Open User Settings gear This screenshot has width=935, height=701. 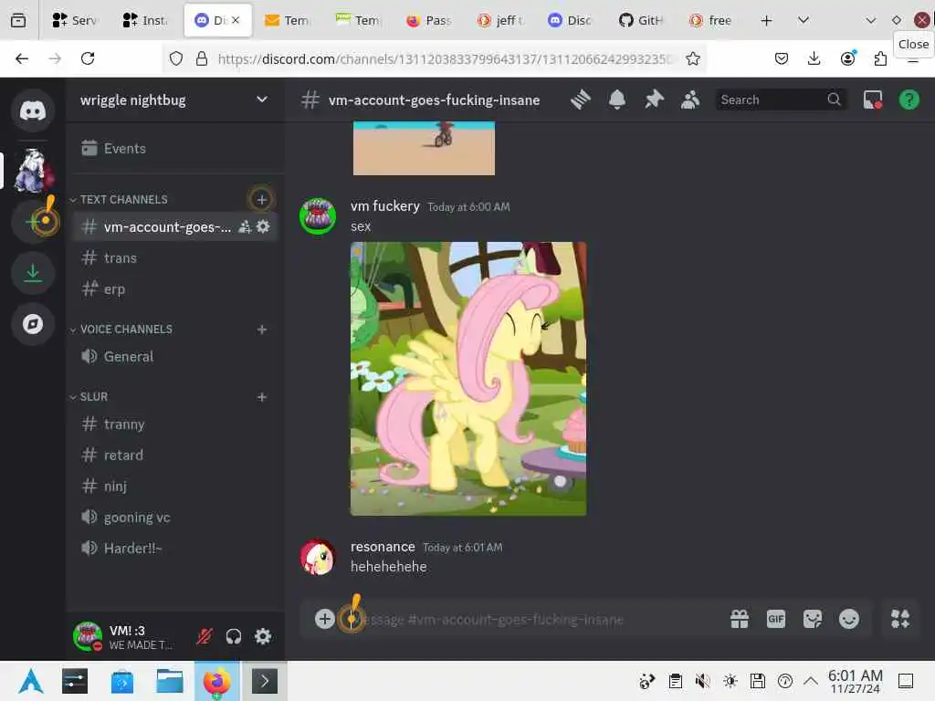[263, 636]
